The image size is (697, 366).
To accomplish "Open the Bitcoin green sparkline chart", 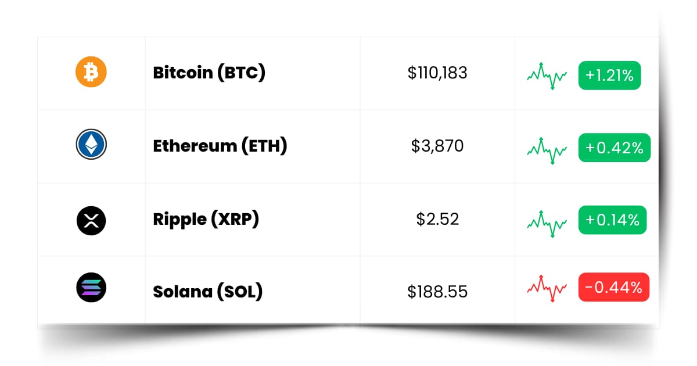I will click(x=547, y=76).
